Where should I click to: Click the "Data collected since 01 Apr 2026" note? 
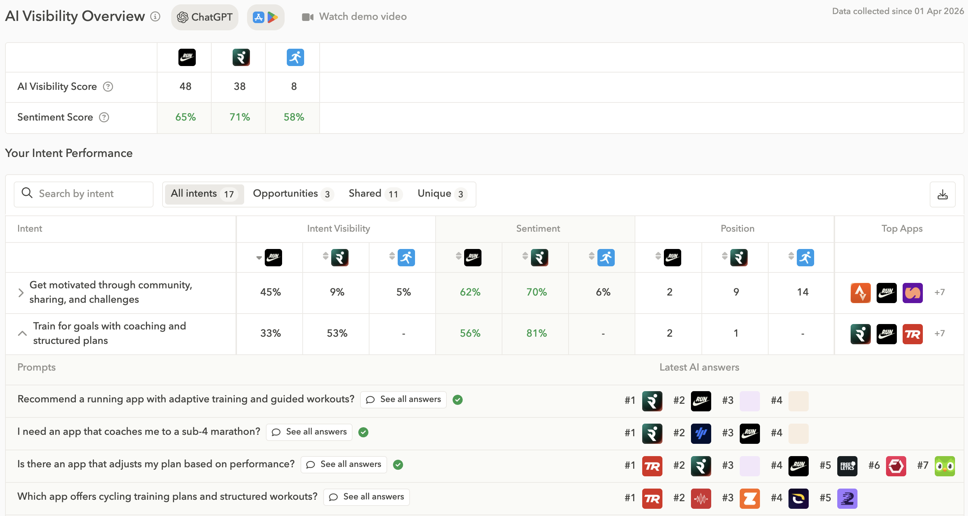[x=898, y=11]
